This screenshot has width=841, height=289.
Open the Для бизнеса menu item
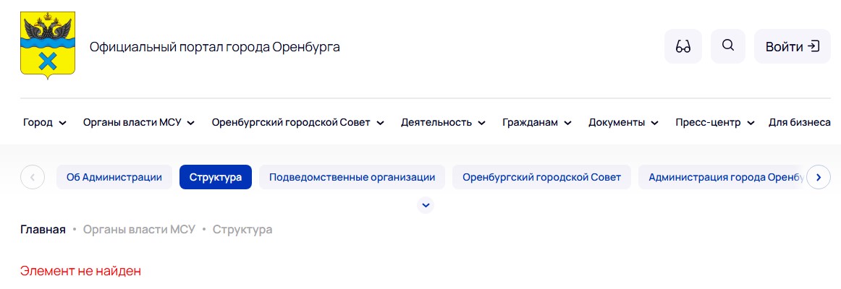[799, 123]
